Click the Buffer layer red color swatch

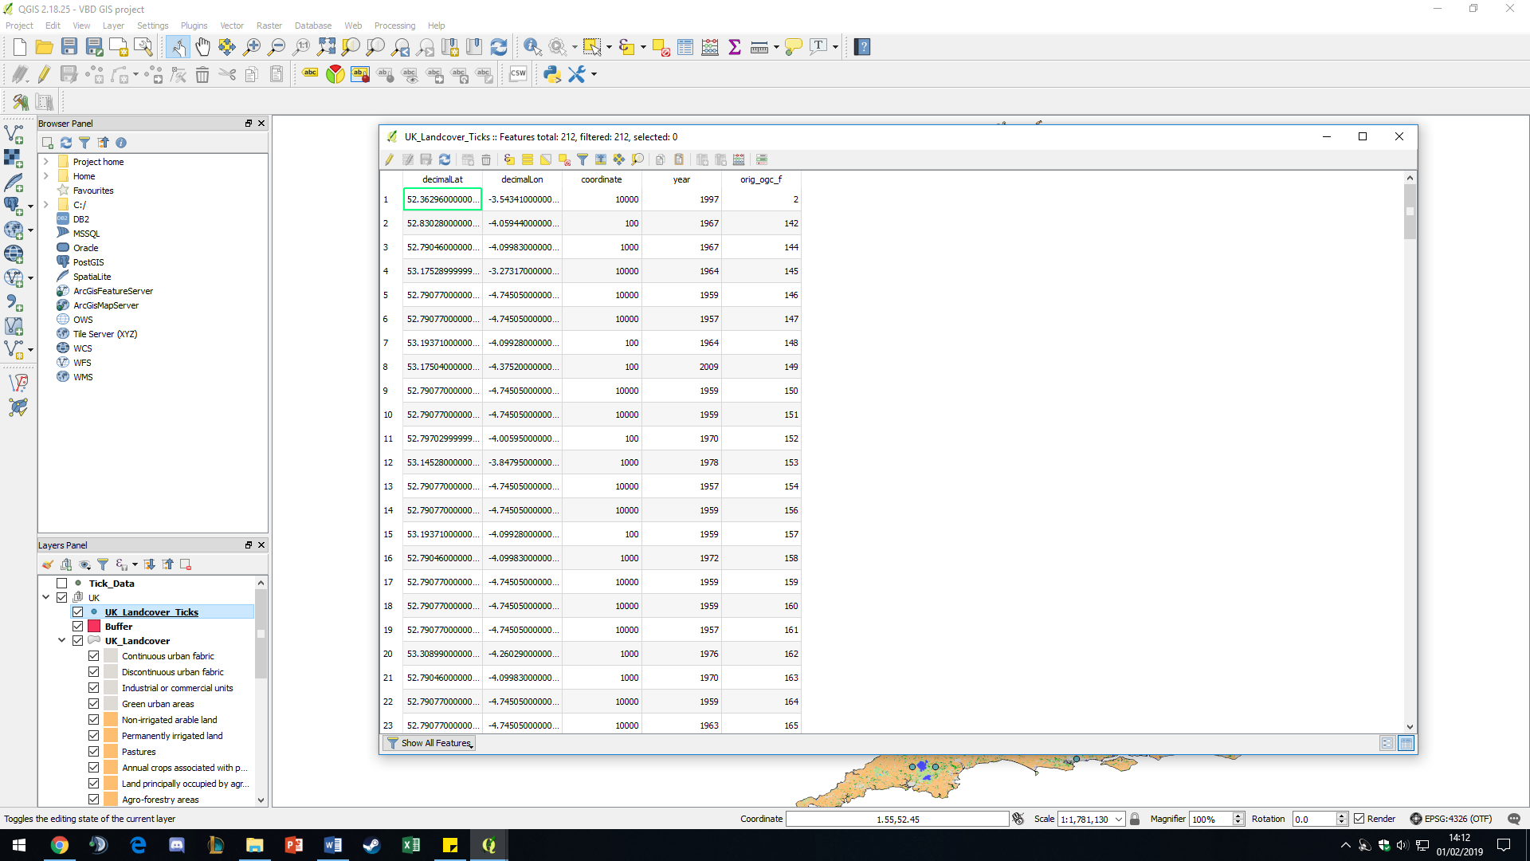click(94, 627)
